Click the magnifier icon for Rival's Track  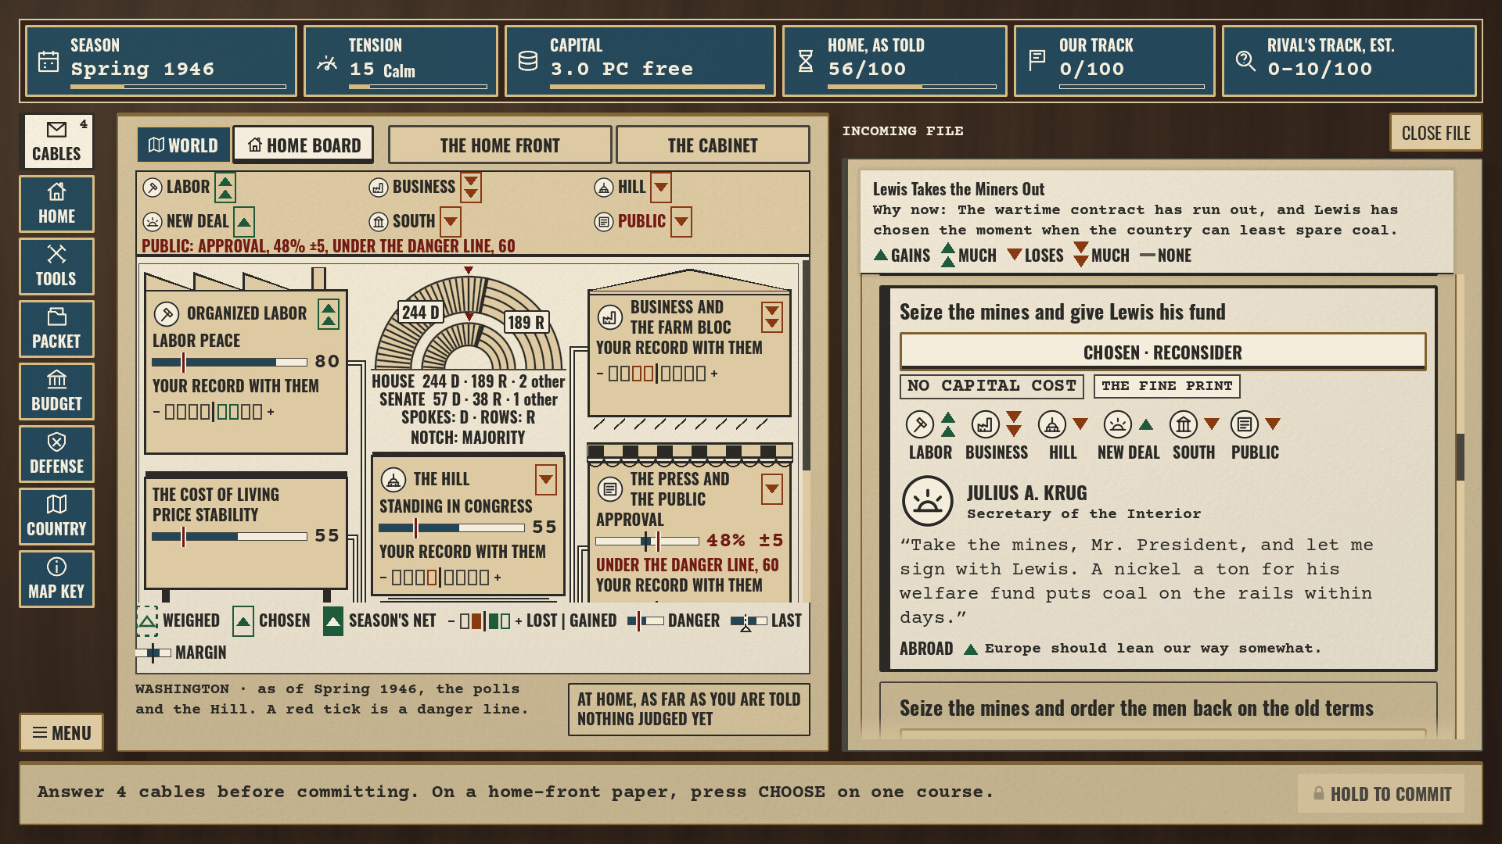click(x=1245, y=60)
